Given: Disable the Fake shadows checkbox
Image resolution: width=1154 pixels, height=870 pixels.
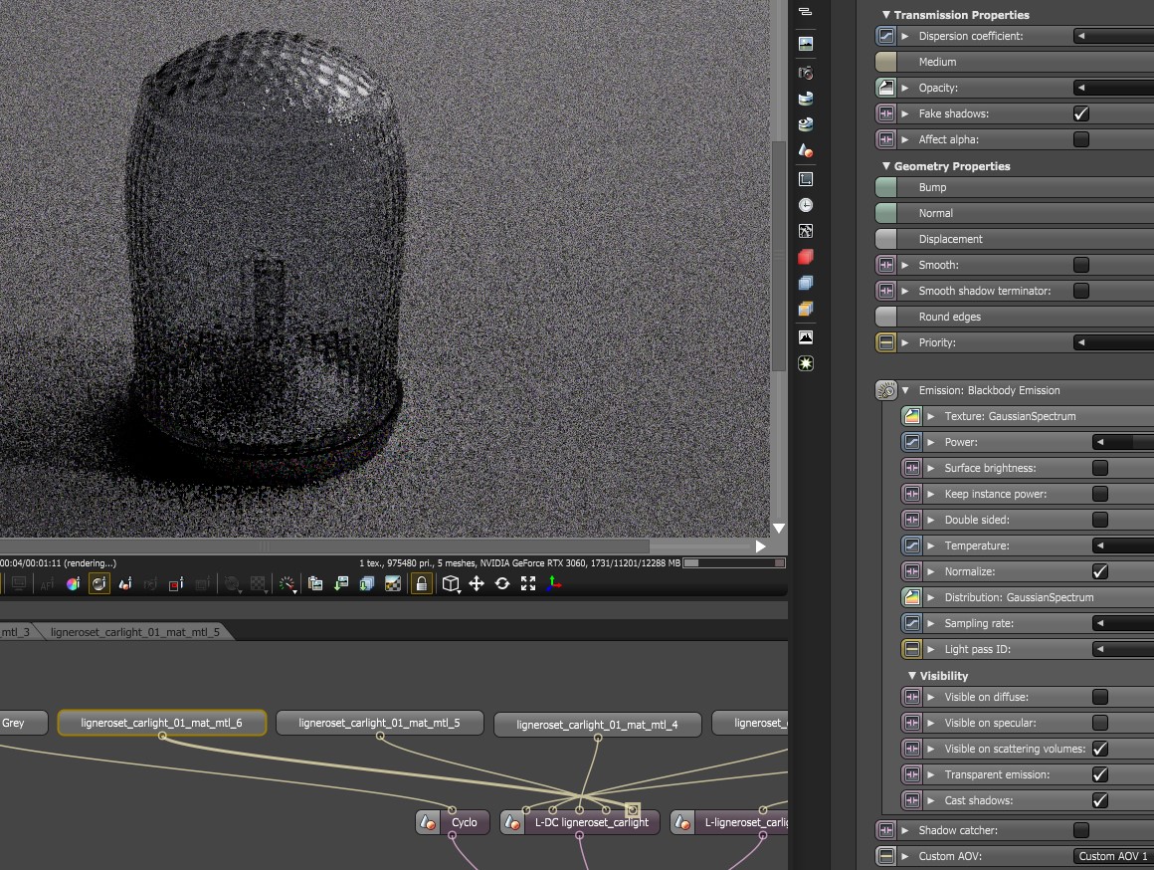Looking at the screenshot, I should click(1081, 113).
